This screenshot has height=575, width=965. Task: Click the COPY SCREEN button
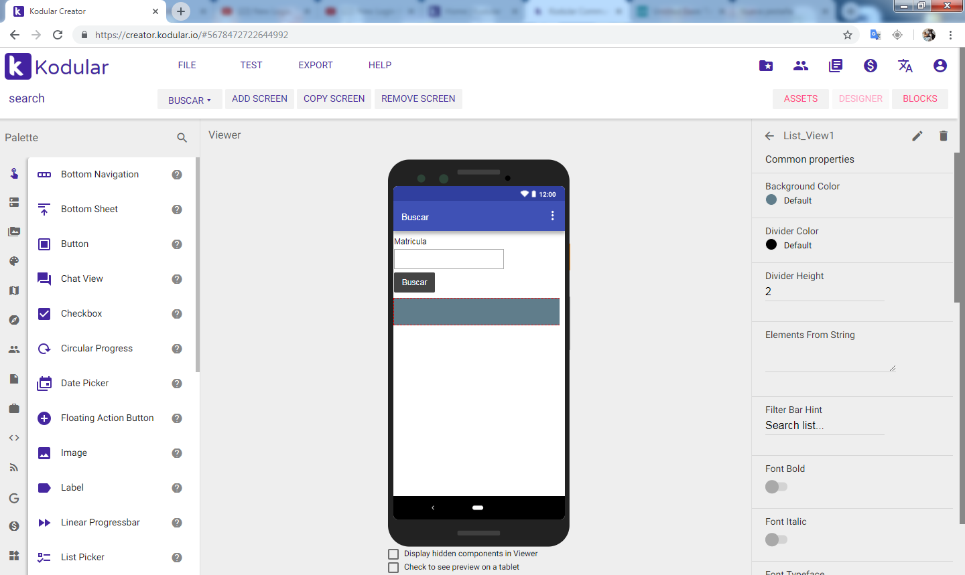(334, 98)
